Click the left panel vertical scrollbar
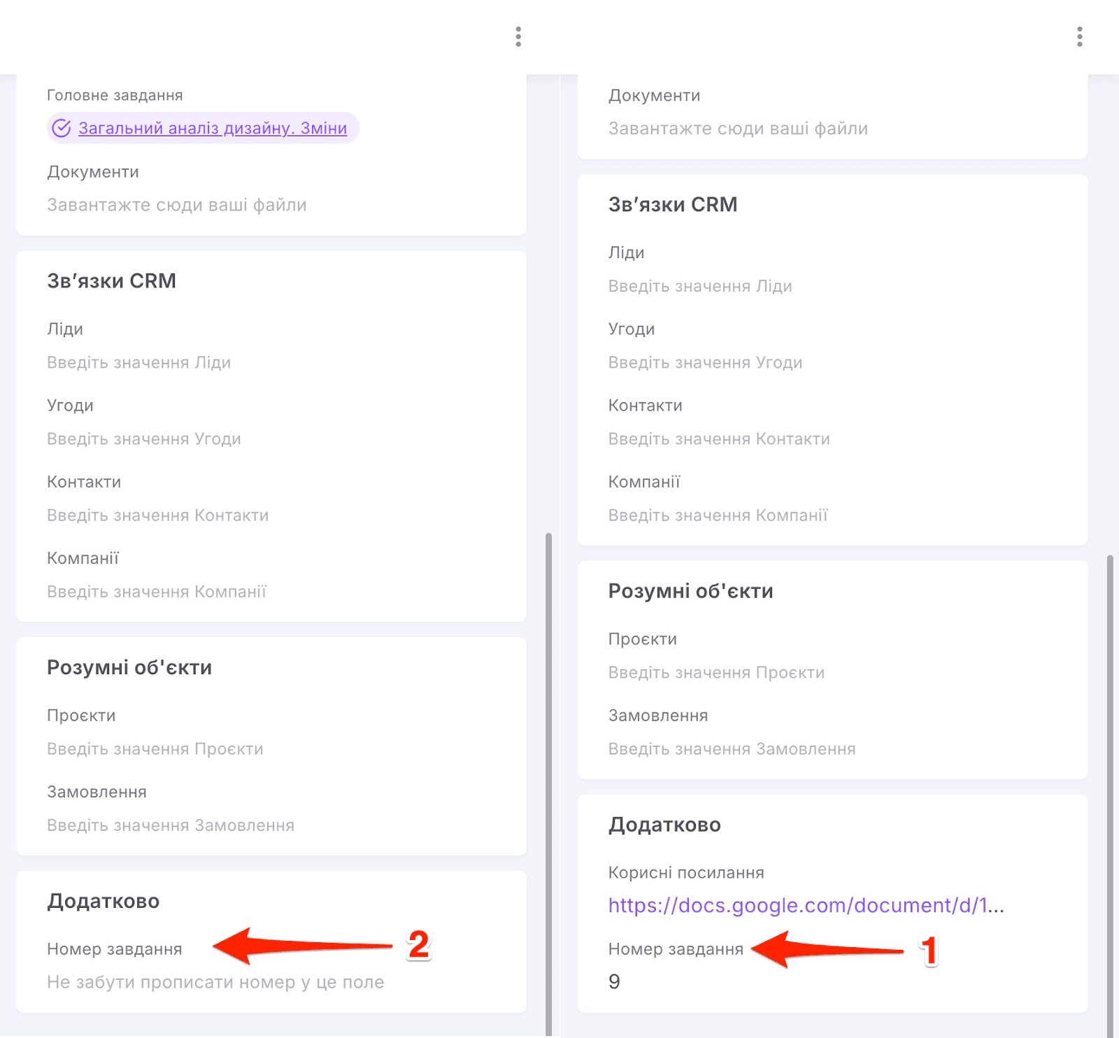Screen dimensions: 1119x1038 click(x=549, y=769)
